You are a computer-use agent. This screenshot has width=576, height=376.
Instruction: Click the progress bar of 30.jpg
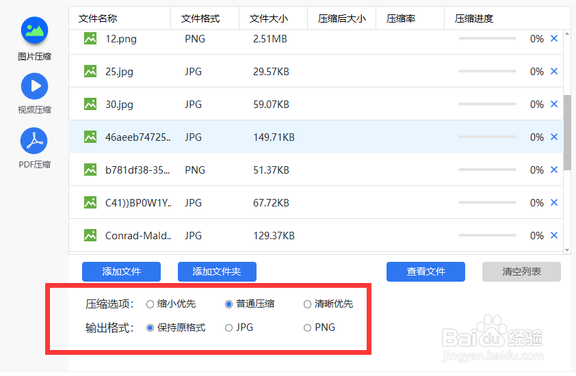(x=488, y=104)
